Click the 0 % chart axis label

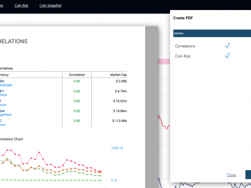tap(114, 180)
